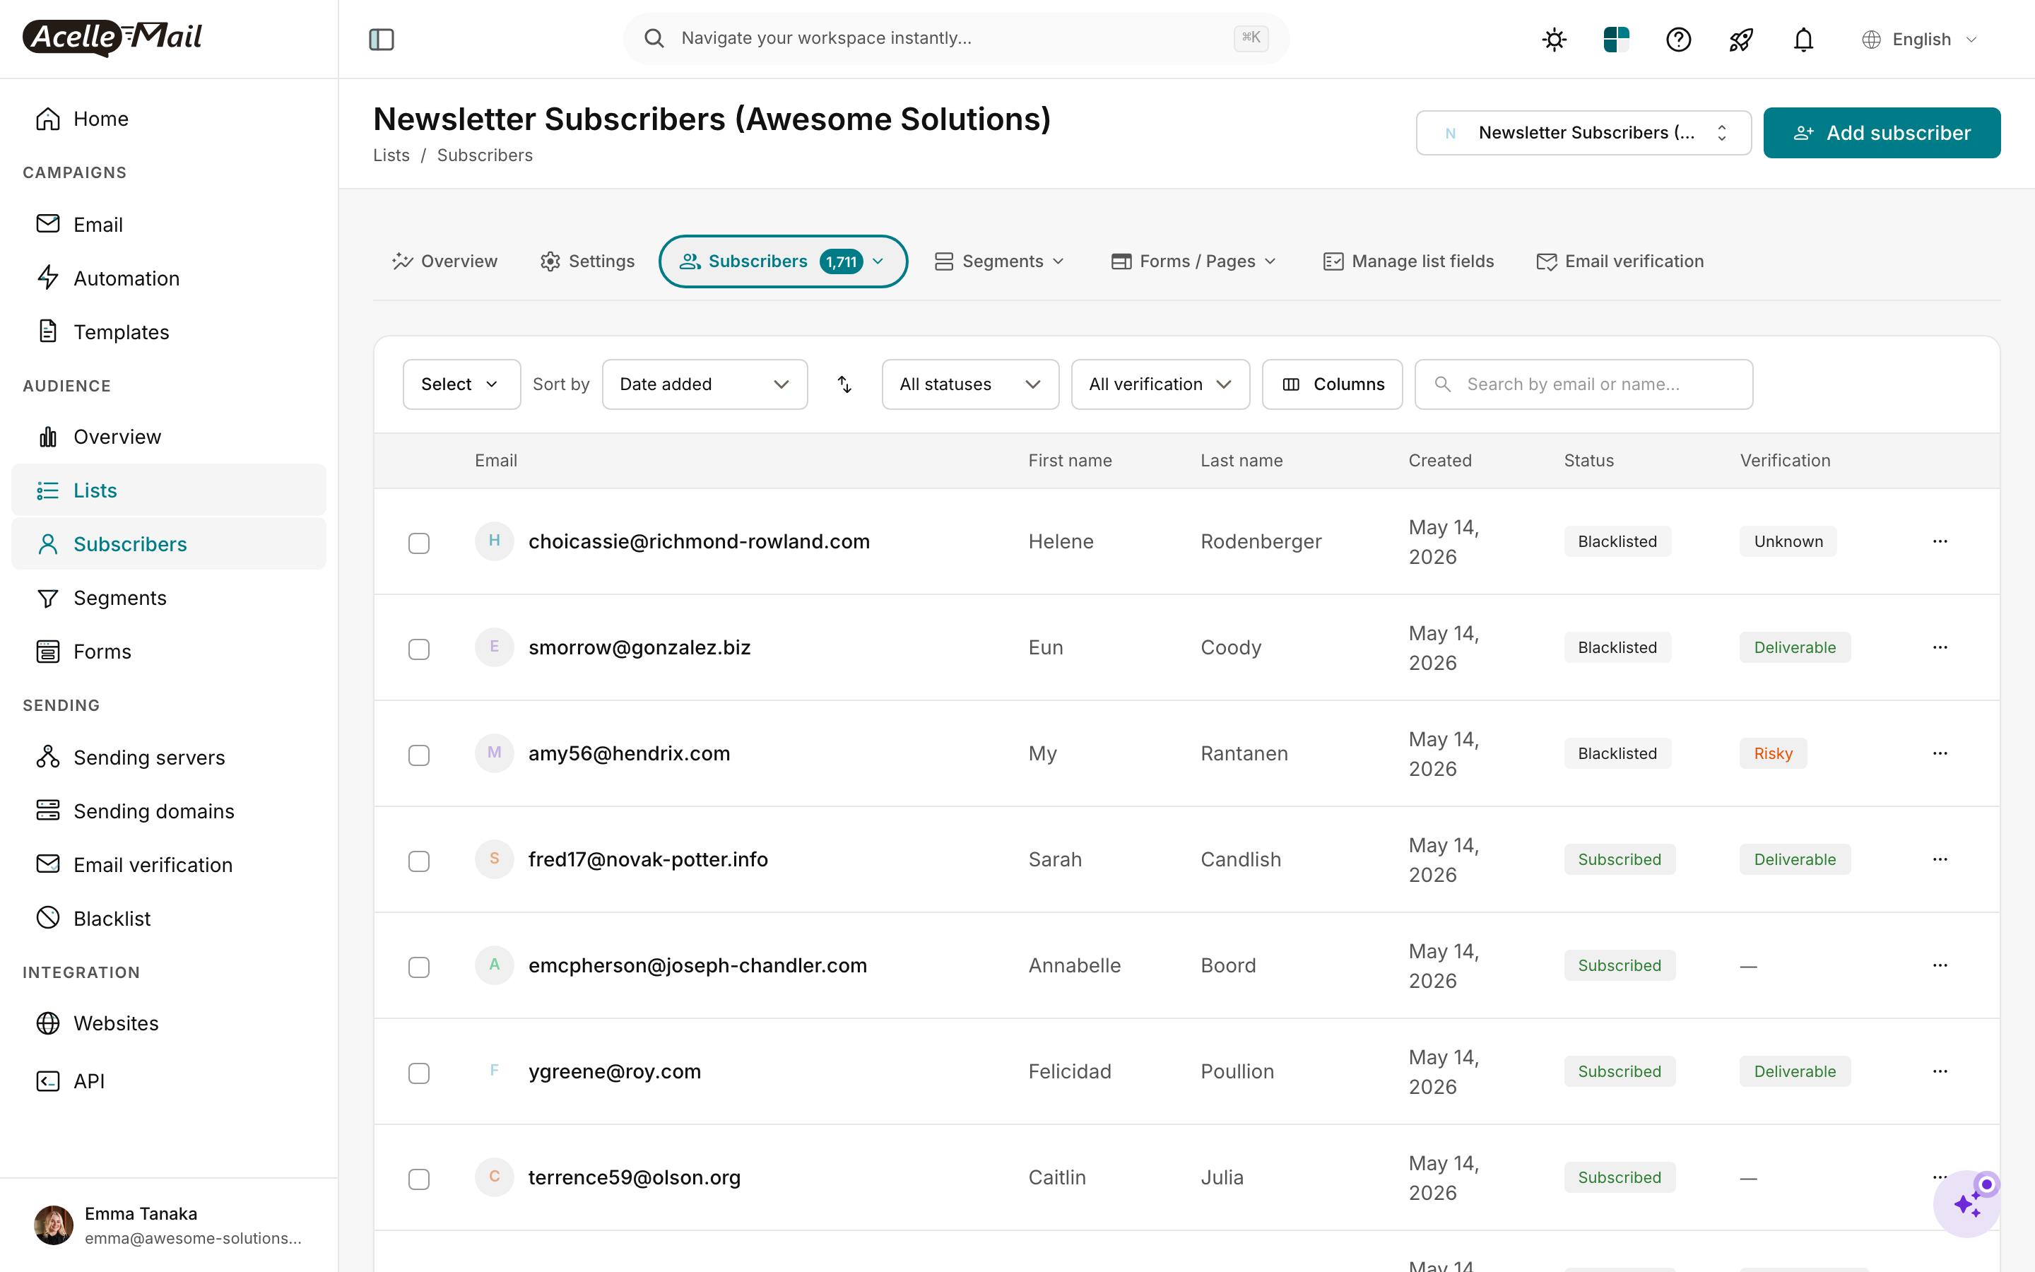2035x1272 pixels.
Task: Open the All statuses filter
Action: click(970, 384)
